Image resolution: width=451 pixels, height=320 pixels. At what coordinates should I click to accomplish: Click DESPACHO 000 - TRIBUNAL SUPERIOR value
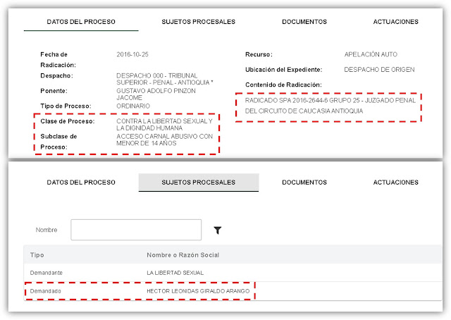[x=164, y=79]
